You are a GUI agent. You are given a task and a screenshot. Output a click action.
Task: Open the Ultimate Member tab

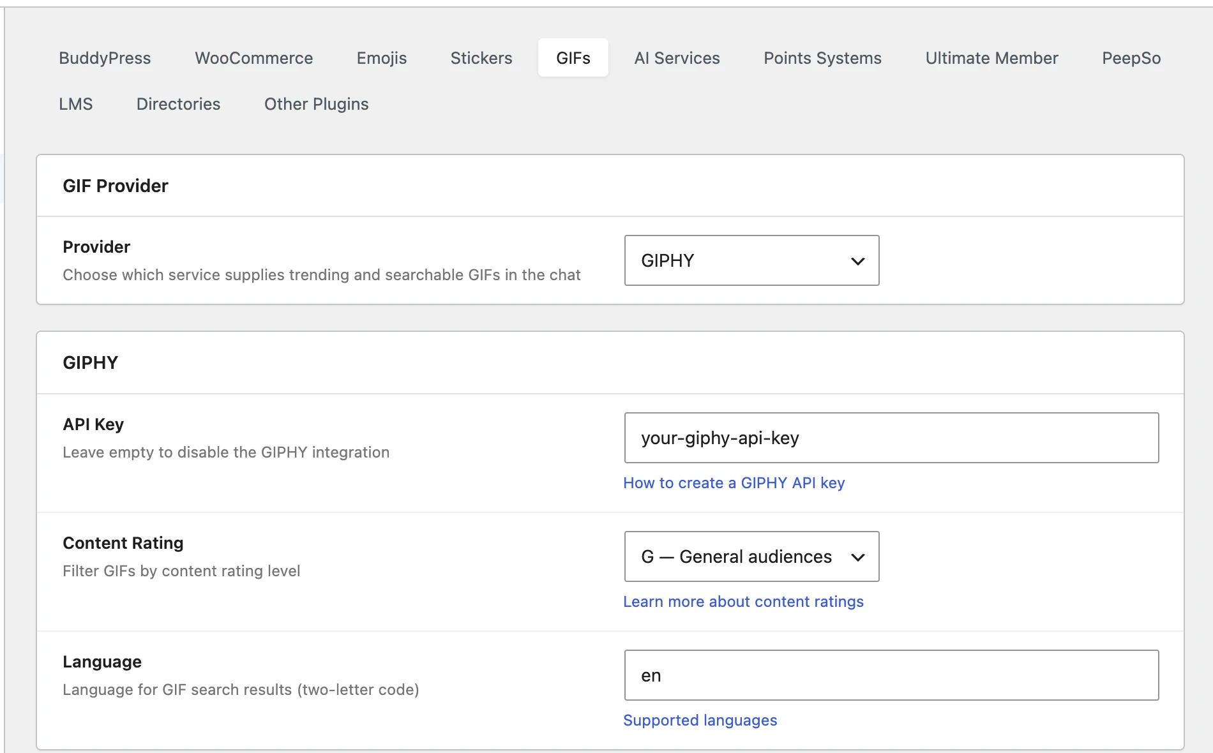pyautogui.click(x=992, y=58)
